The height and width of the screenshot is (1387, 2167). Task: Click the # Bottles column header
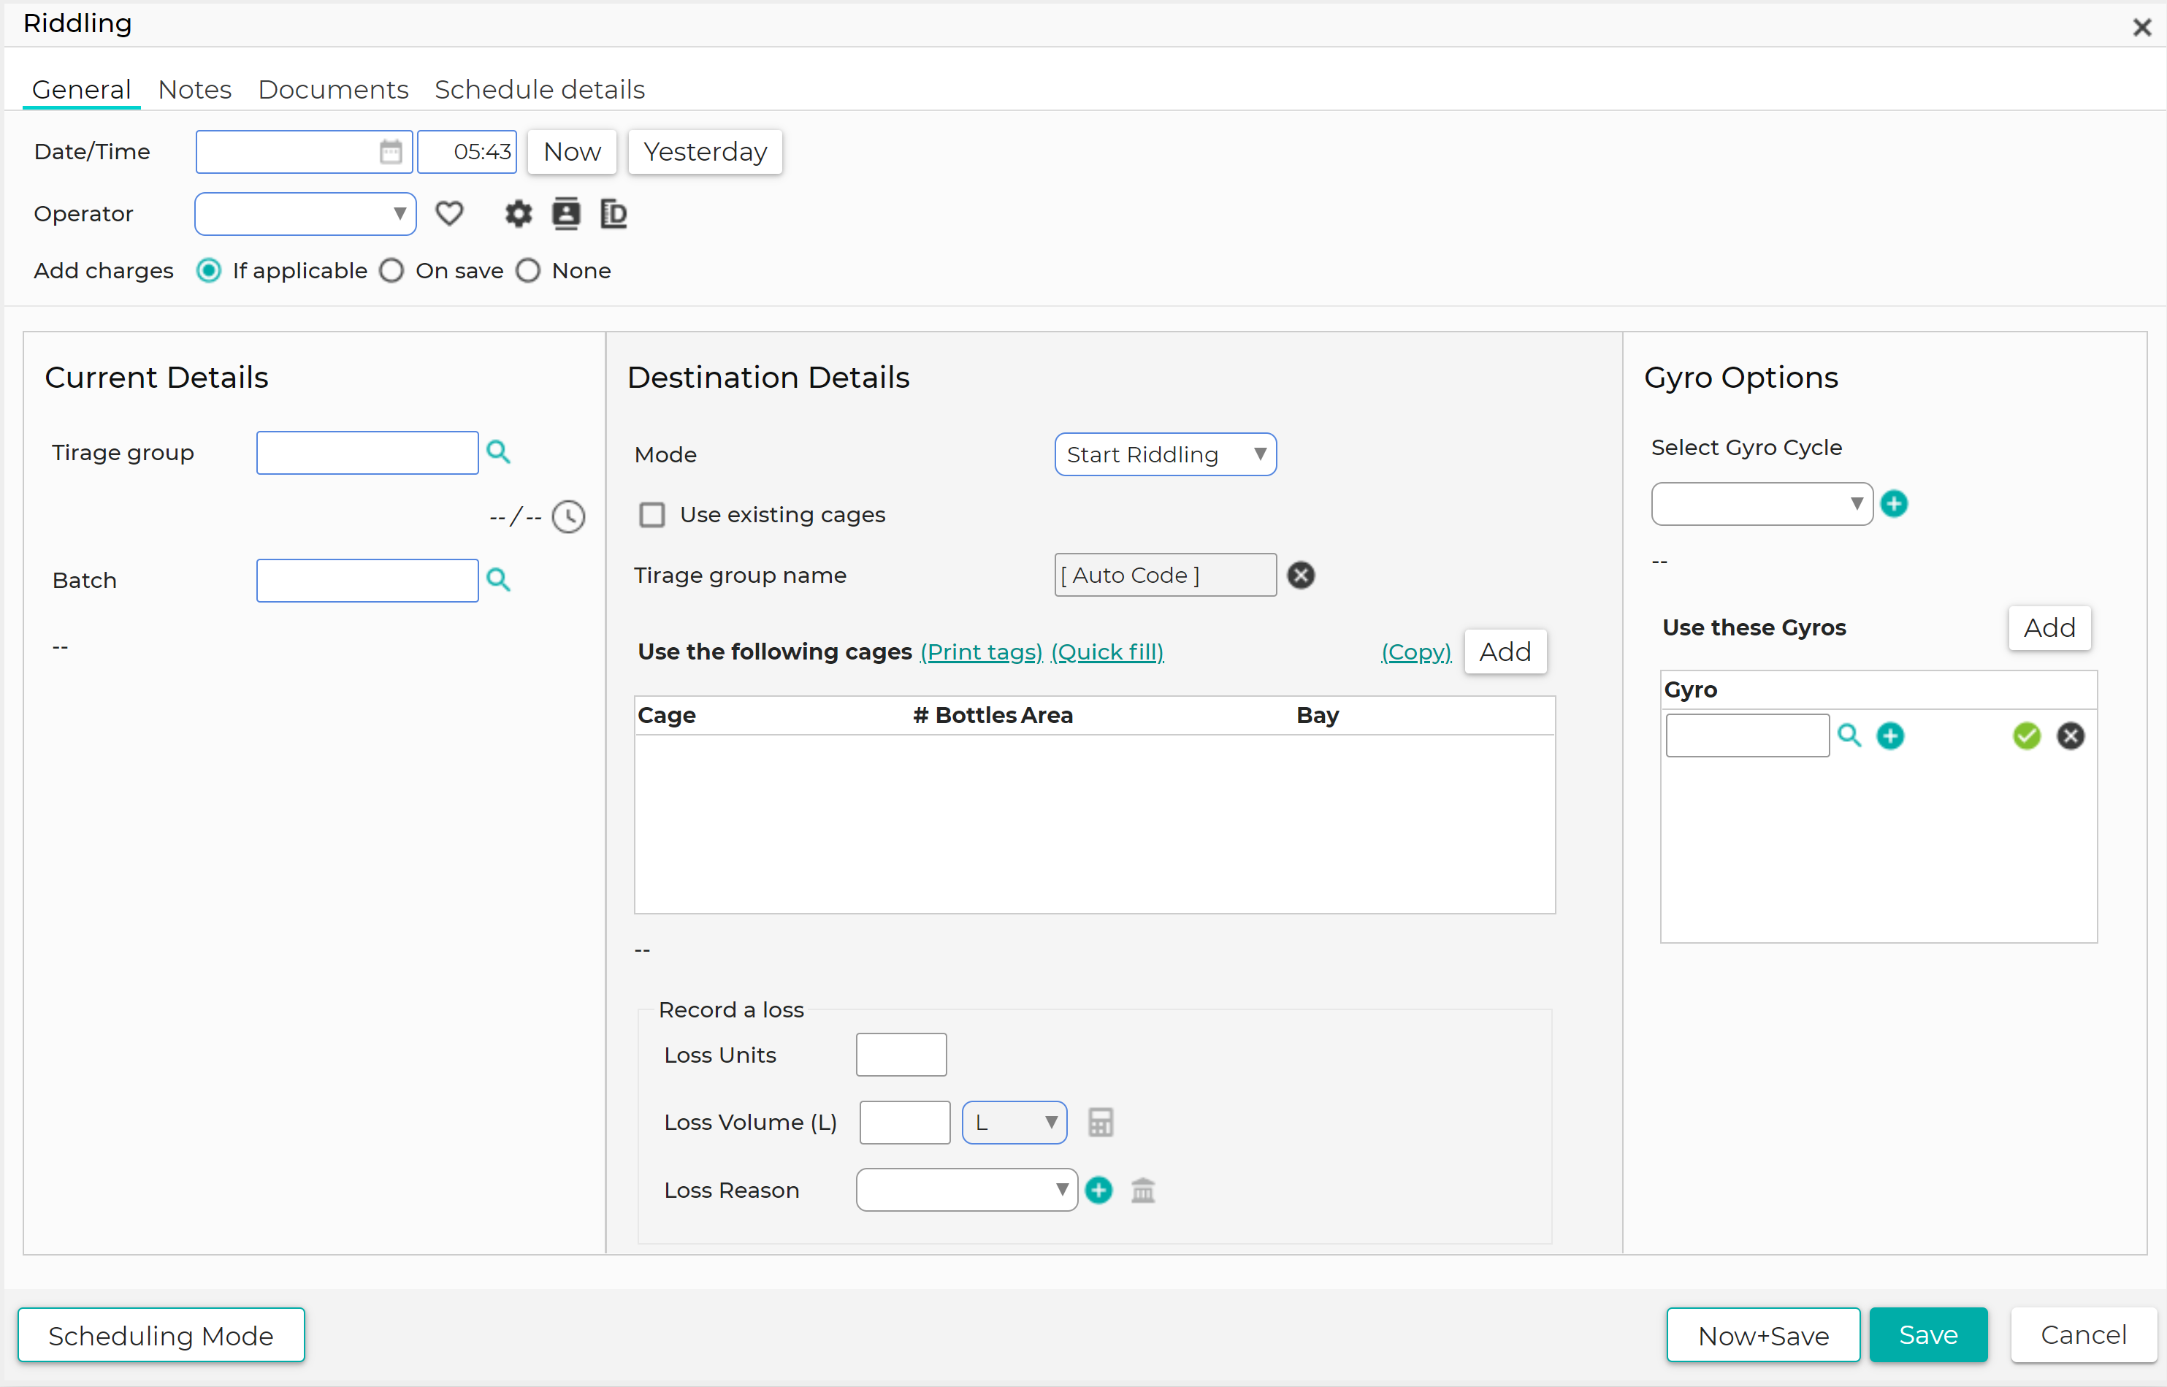[x=966, y=715]
